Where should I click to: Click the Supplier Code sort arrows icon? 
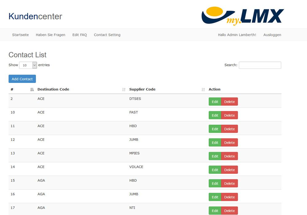(x=203, y=89)
